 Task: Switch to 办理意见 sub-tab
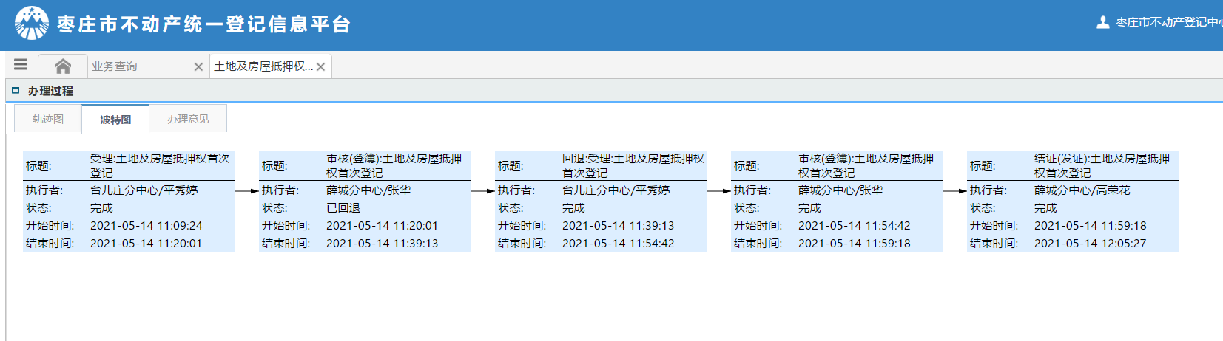click(188, 119)
